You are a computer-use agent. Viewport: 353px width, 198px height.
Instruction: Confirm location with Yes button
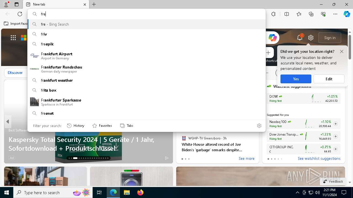coord(296,79)
